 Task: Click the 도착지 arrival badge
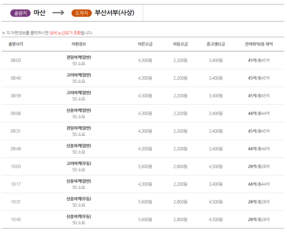[82, 13]
